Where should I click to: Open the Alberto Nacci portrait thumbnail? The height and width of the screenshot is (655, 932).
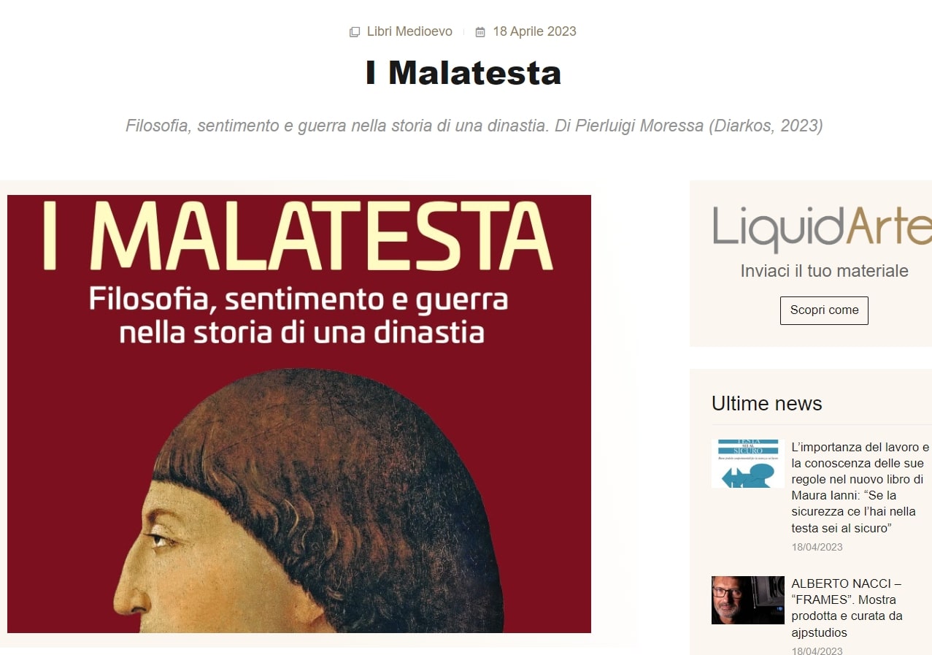tap(748, 600)
